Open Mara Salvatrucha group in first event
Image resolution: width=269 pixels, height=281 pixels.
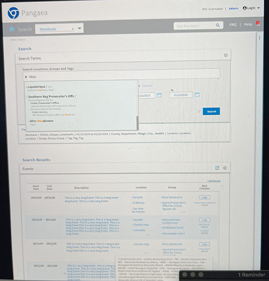(172, 197)
